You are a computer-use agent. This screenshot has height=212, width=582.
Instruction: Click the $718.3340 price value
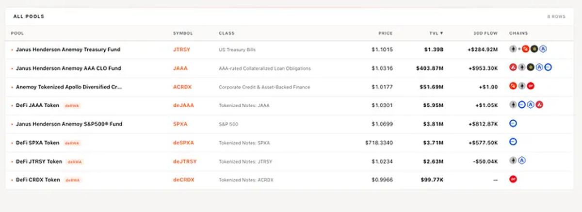379,143
